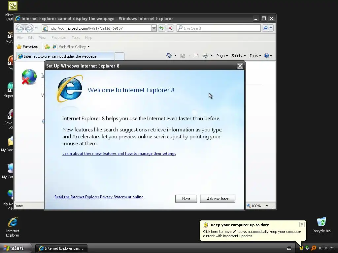Image resolution: width=338 pixels, height=253 pixels.
Task: Click the Ask me later button
Action: coord(218,199)
